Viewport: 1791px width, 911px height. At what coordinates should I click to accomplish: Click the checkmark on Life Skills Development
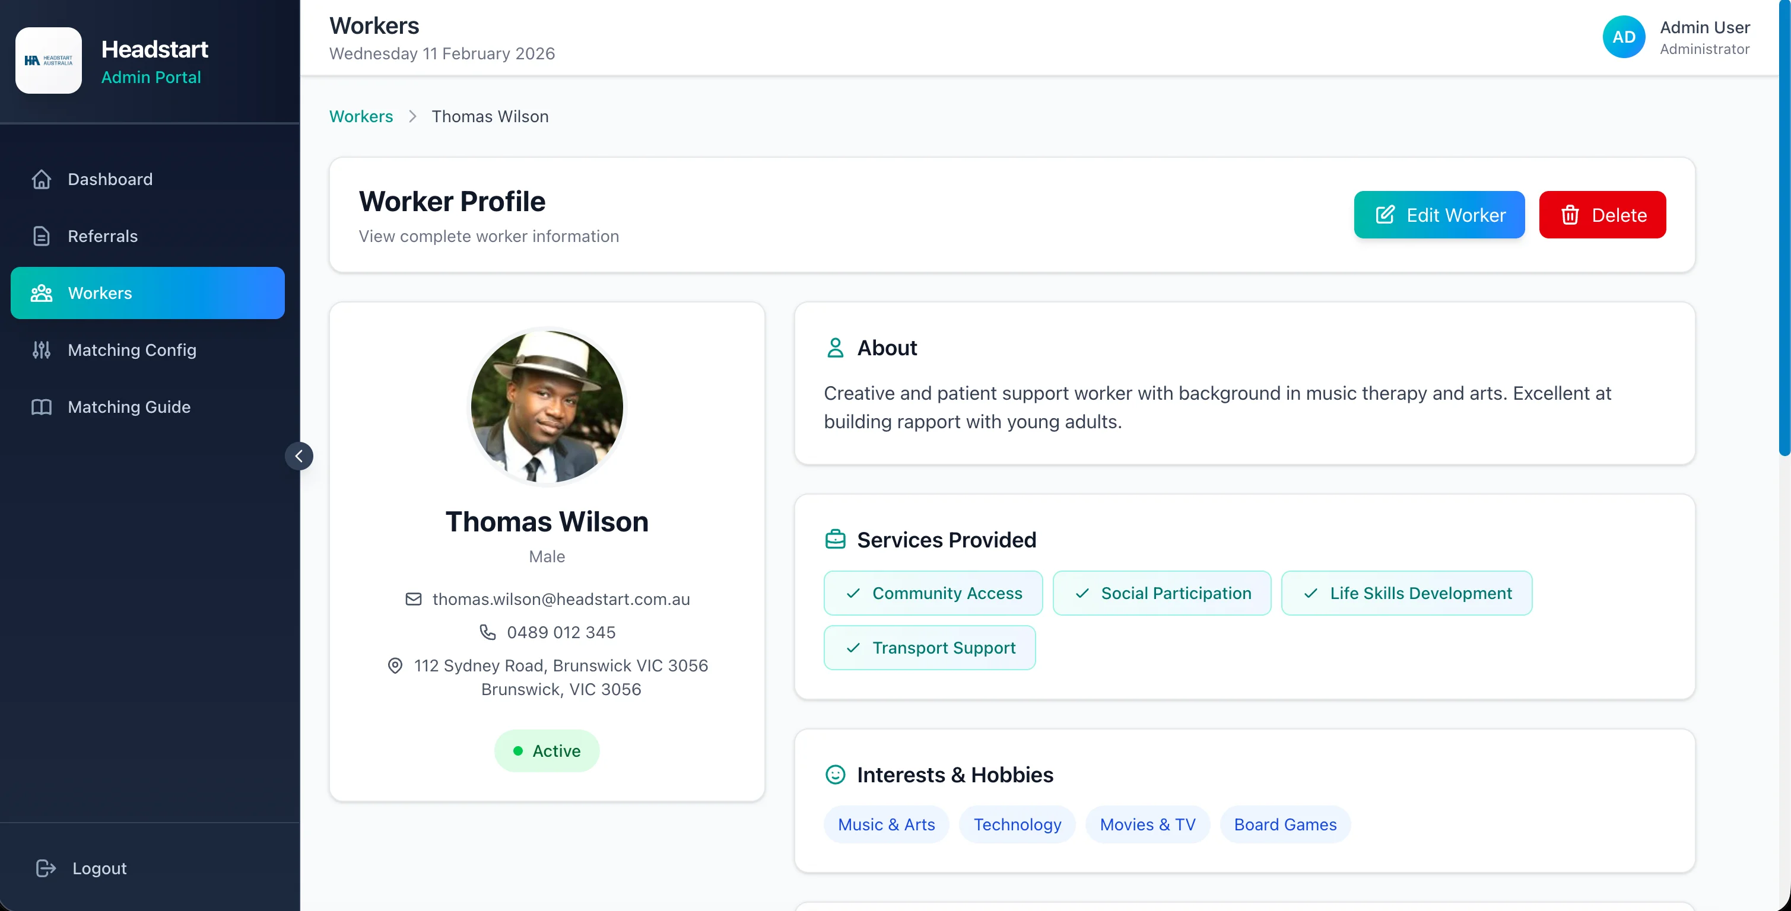(1310, 594)
